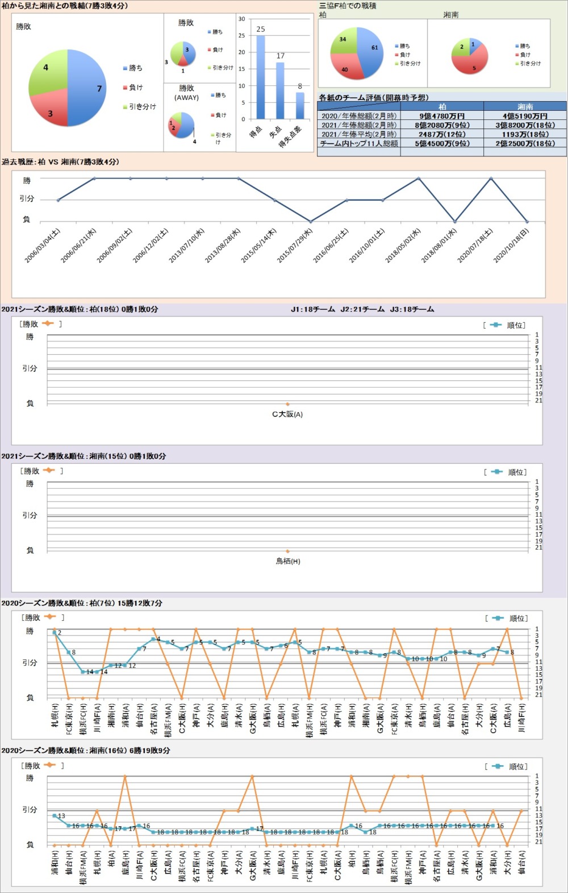Select the '湘南' column header in the evaluation table
The height and width of the screenshot is (893, 568).
[525, 106]
